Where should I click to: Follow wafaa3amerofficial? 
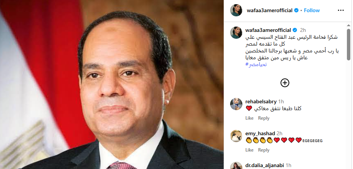coord(312,10)
